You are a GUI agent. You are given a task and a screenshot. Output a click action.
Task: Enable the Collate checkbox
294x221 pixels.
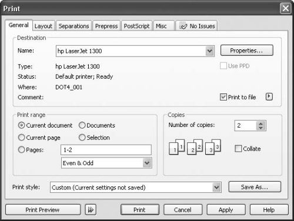click(x=238, y=149)
